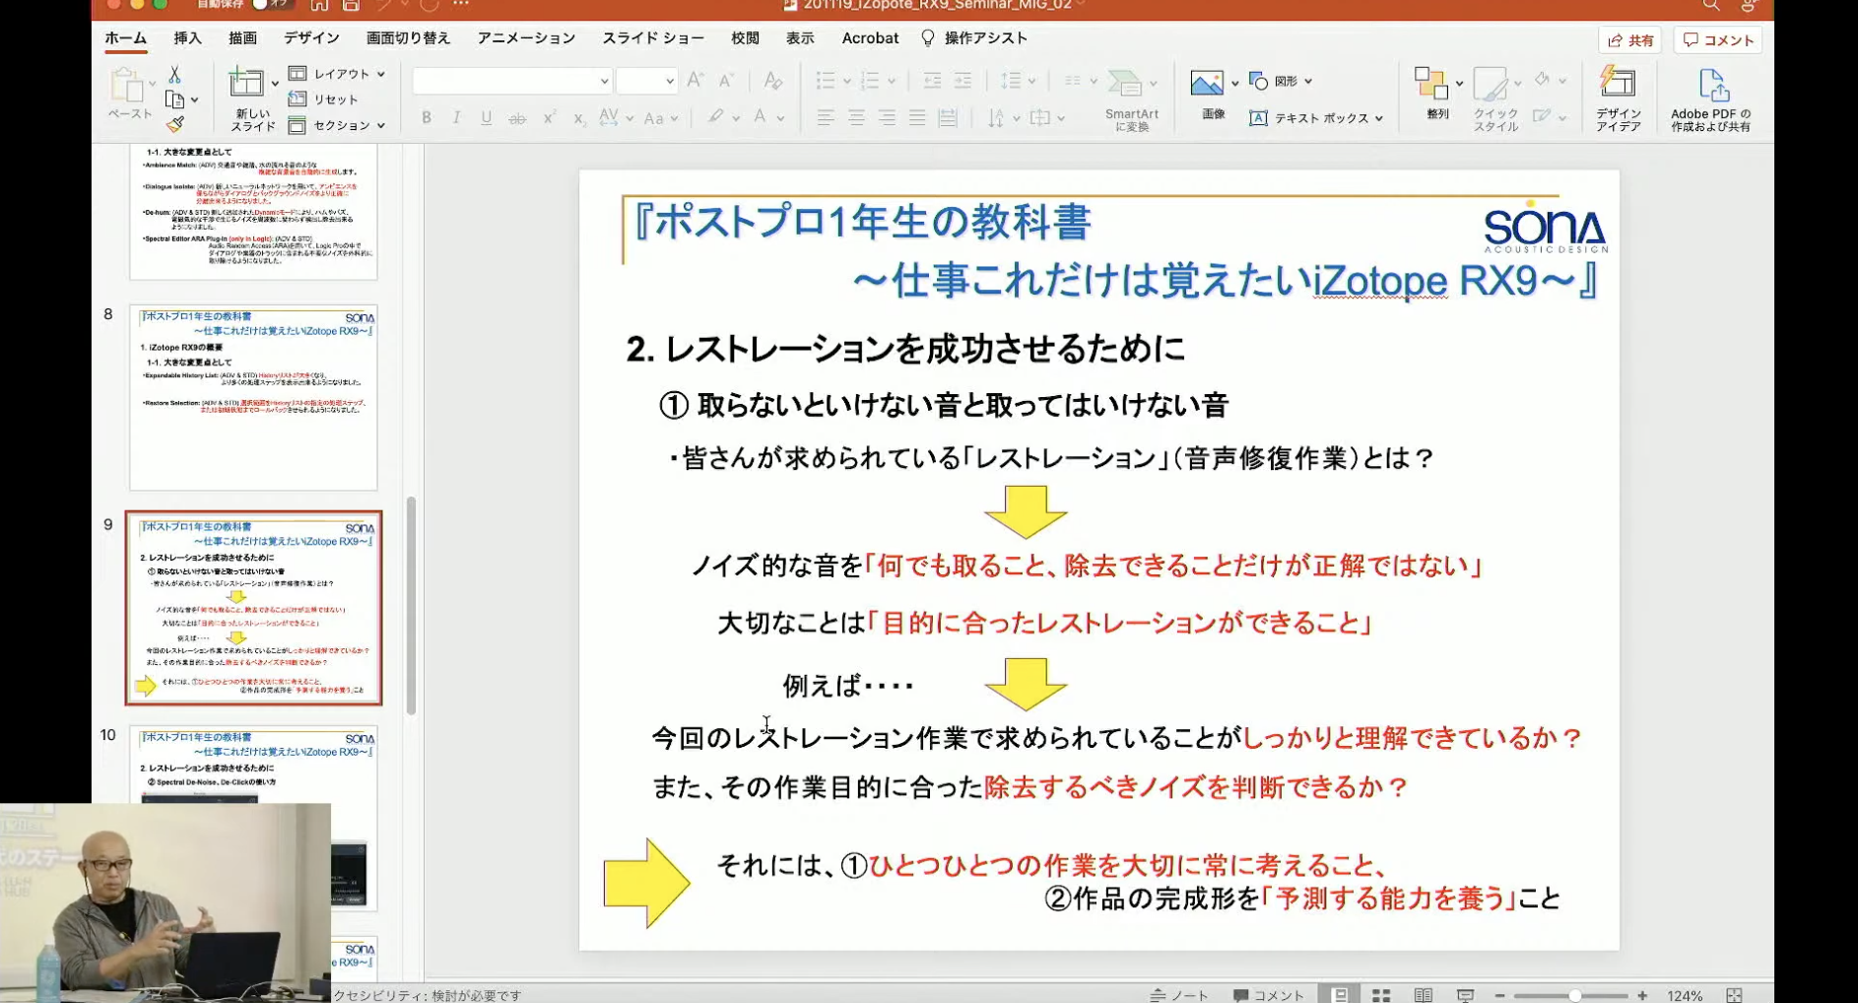
Task: Toggle Superscript formatting
Action: coord(549,118)
